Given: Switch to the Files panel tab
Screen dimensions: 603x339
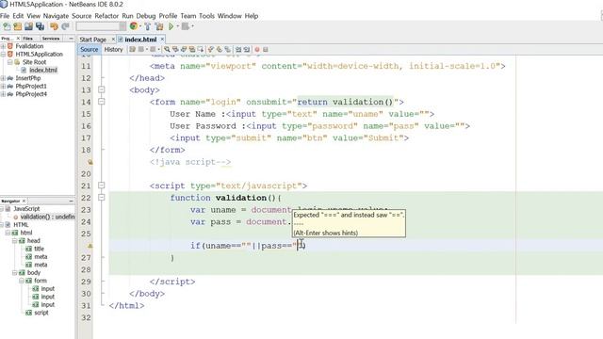Looking at the screenshot, I should (x=27, y=39).
